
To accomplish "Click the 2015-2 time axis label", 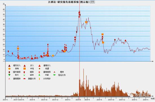I will pos(68,100).
